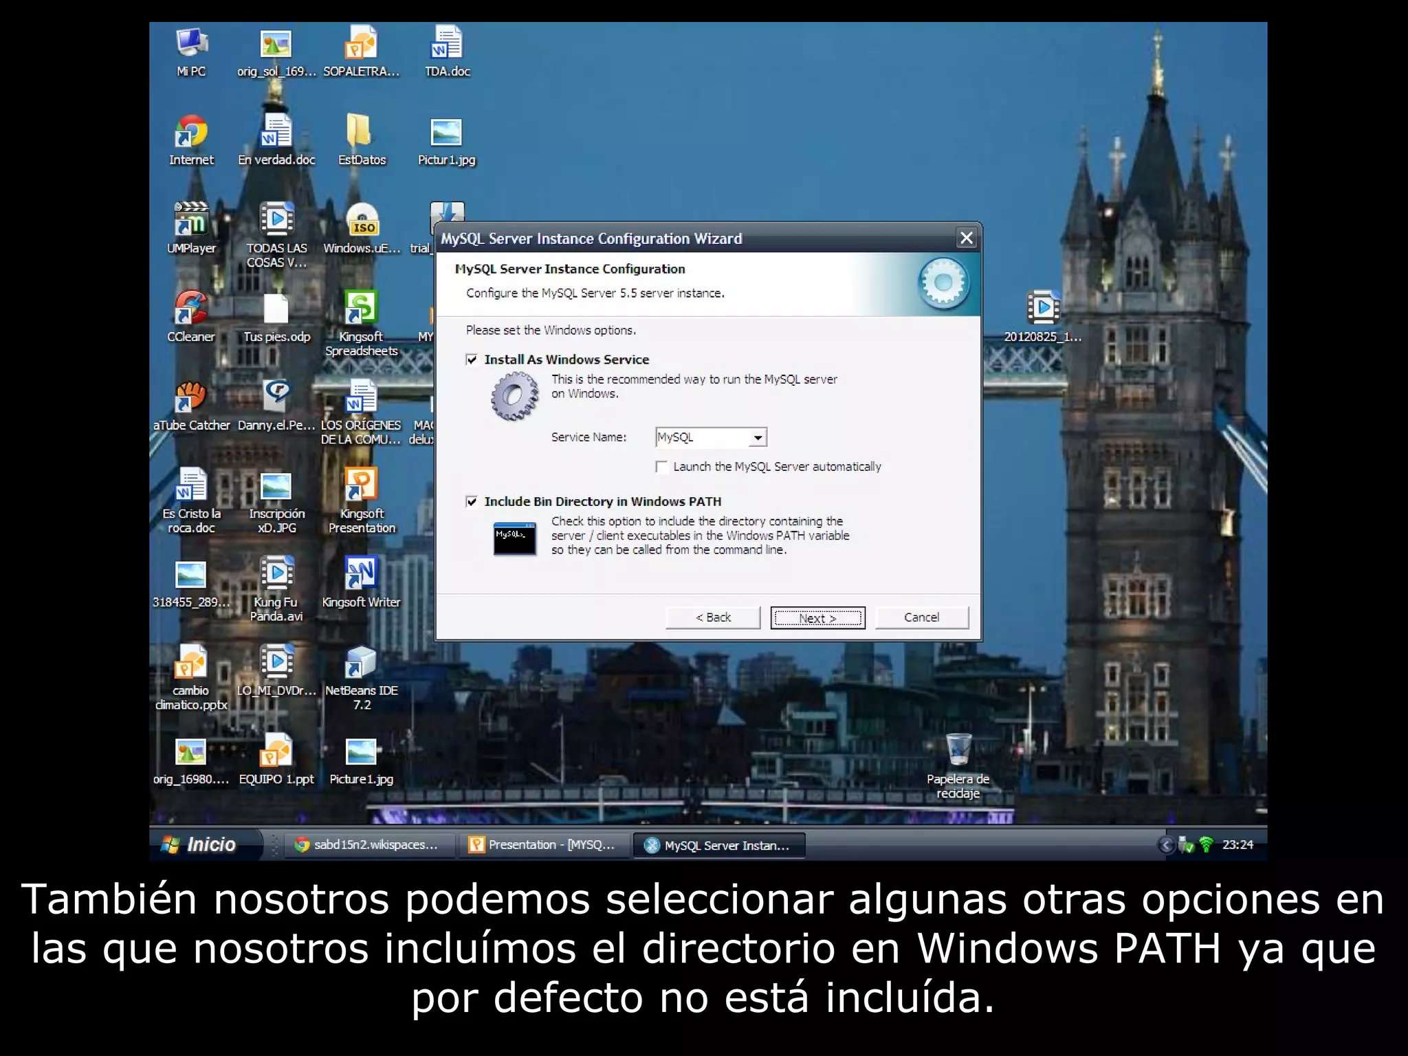Screen dimensions: 1408x1056
Task: Cancel the MySQL configuration wizard
Action: coord(922,617)
